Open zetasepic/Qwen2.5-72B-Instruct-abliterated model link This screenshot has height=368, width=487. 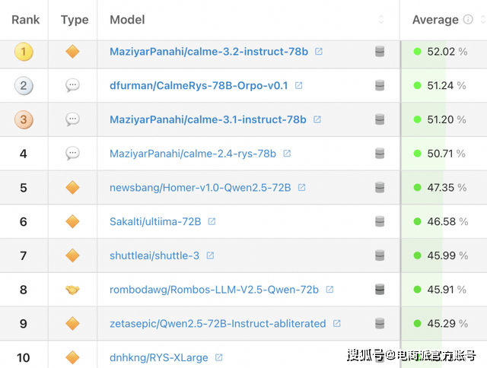click(x=218, y=324)
